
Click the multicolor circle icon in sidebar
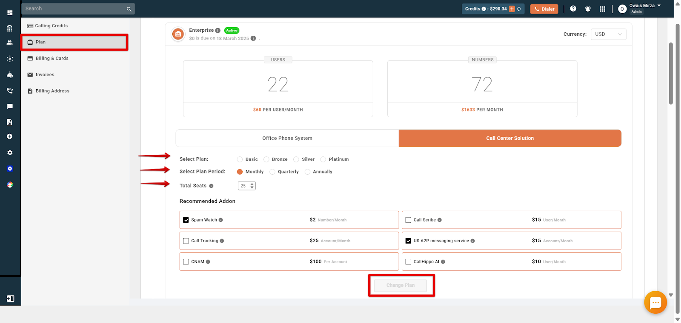10,185
